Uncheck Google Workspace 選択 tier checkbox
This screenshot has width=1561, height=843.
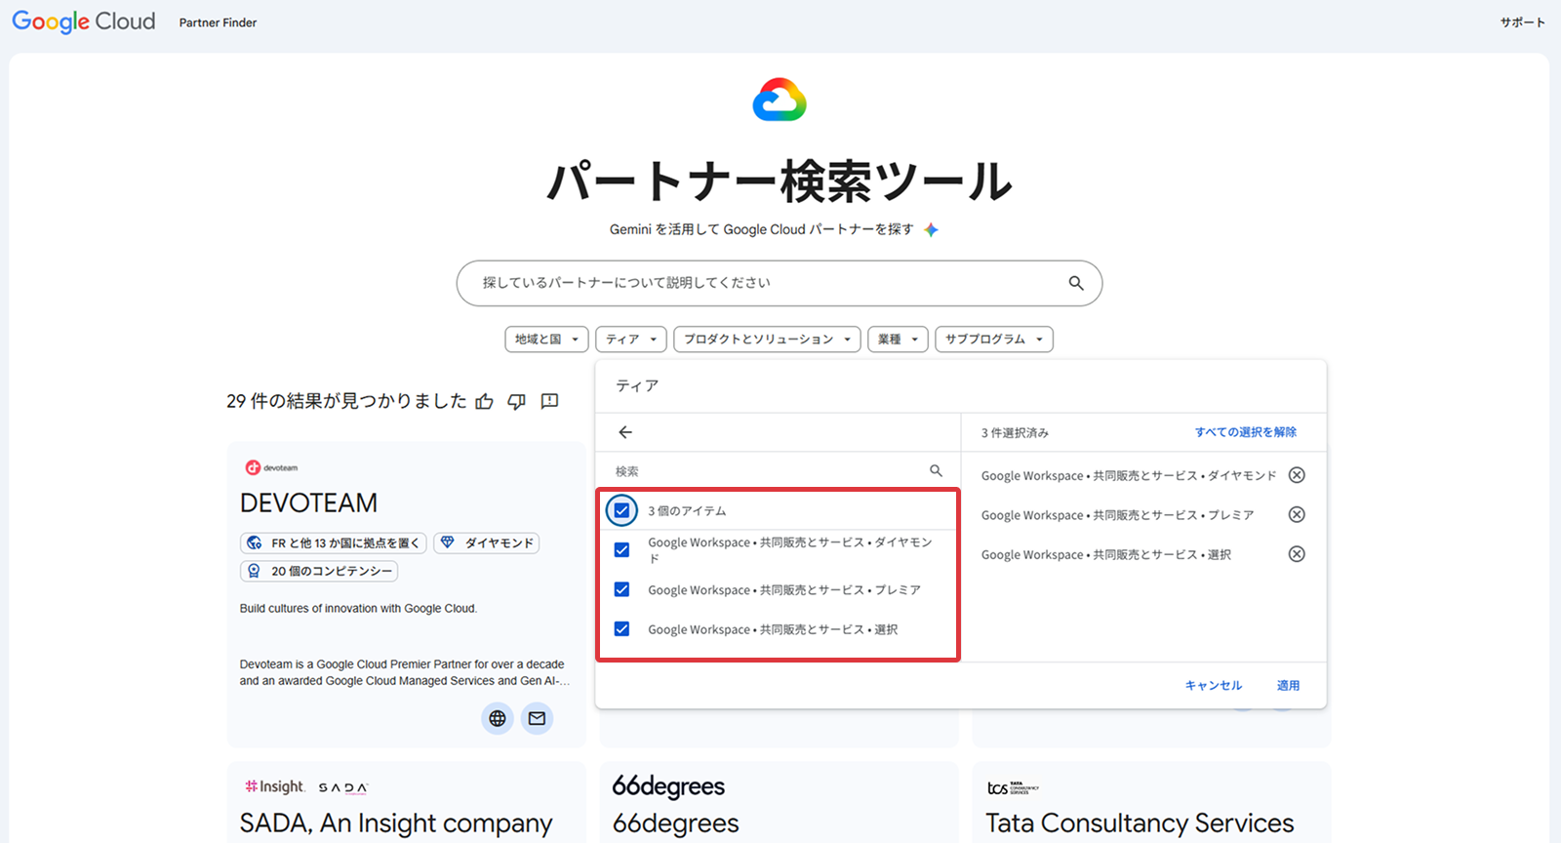click(621, 629)
